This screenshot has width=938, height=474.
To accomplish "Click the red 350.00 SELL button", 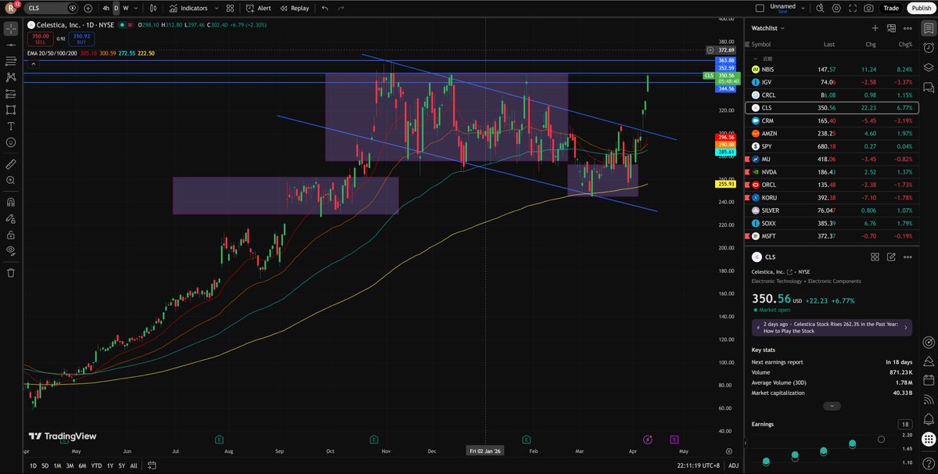I will pos(41,39).
